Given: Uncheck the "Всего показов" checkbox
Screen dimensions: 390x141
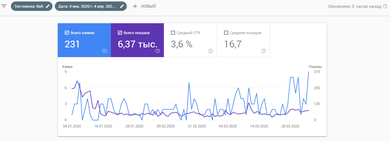Looking at the screenshot, I should (x=120, y=33).
